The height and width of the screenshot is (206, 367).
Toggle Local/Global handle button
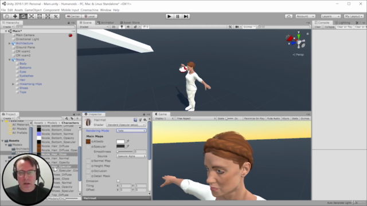pyautogui.click(x=89, y=17)
